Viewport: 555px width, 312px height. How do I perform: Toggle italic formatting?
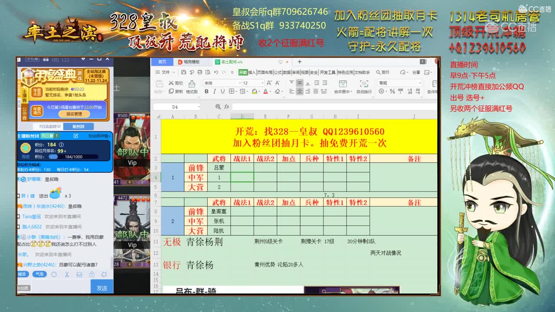click(x=215, y=91)
